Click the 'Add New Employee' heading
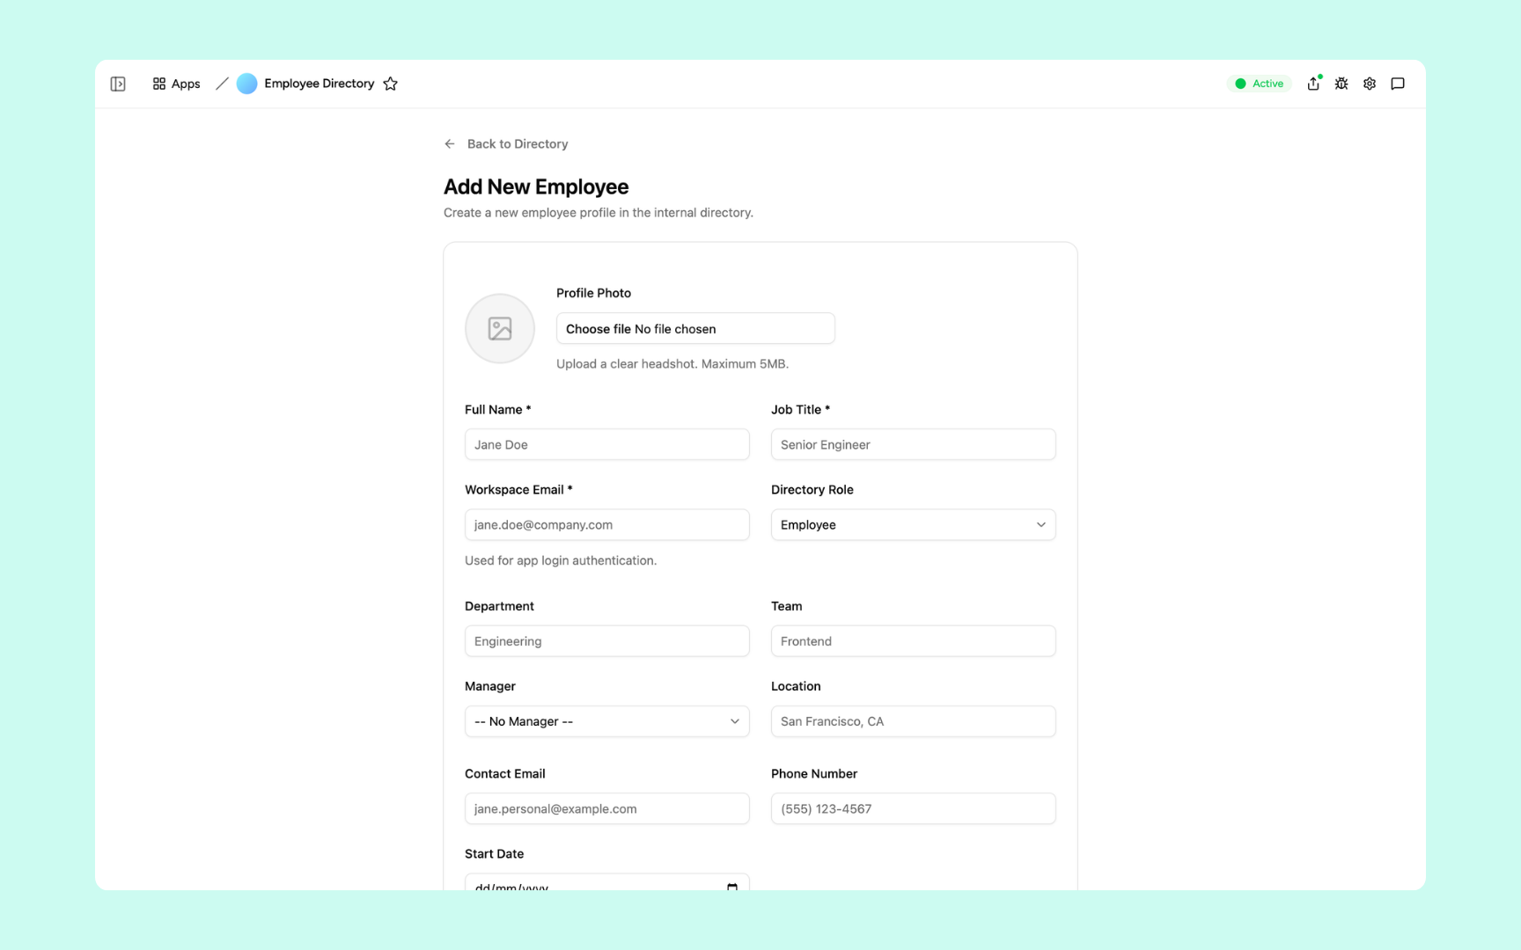 coord(536,186)
